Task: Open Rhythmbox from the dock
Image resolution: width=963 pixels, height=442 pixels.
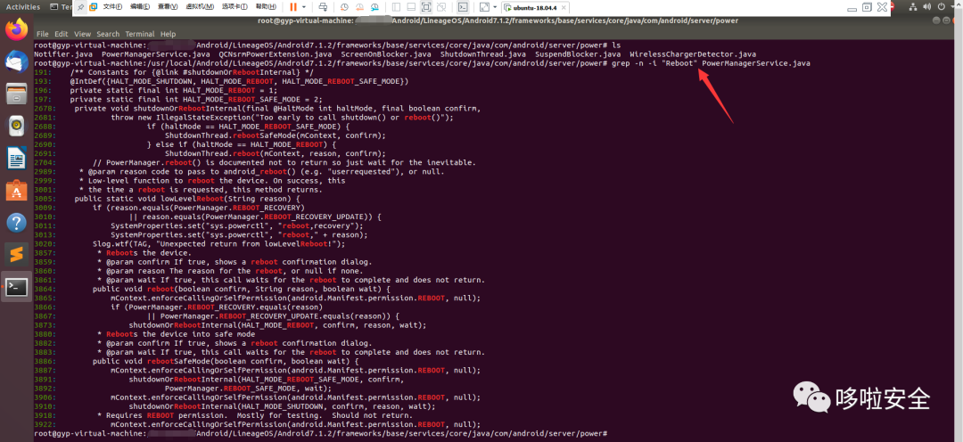Action: point(17,126)
